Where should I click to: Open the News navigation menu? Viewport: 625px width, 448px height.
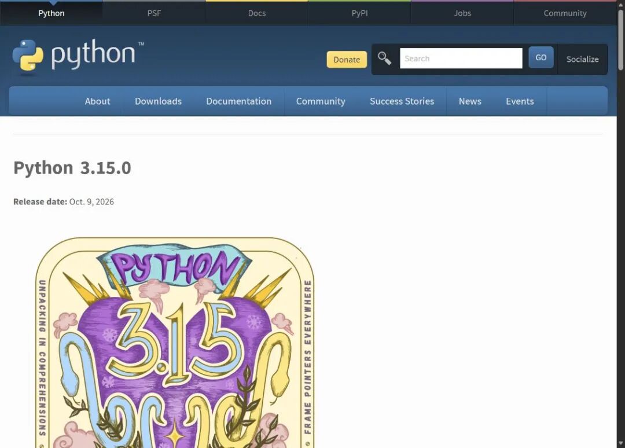tap(470, 101)
